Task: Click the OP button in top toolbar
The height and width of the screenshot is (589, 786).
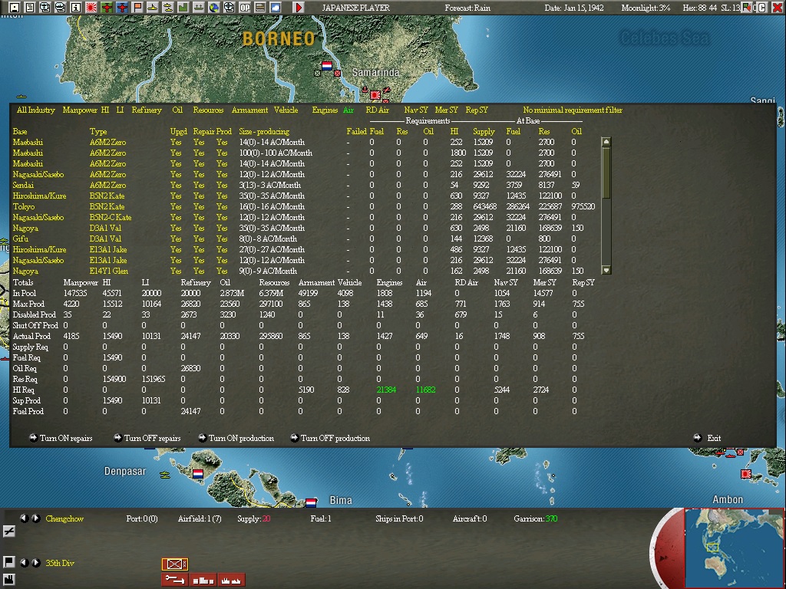Action: tap(245, 8)
